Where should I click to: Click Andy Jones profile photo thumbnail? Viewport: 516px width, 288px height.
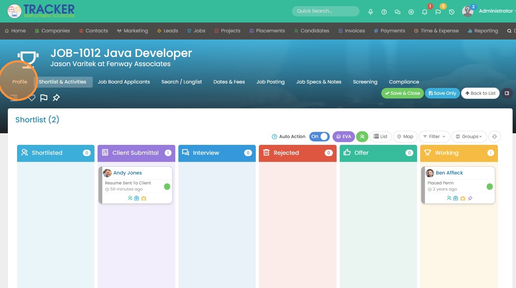(x=107, y=173)
